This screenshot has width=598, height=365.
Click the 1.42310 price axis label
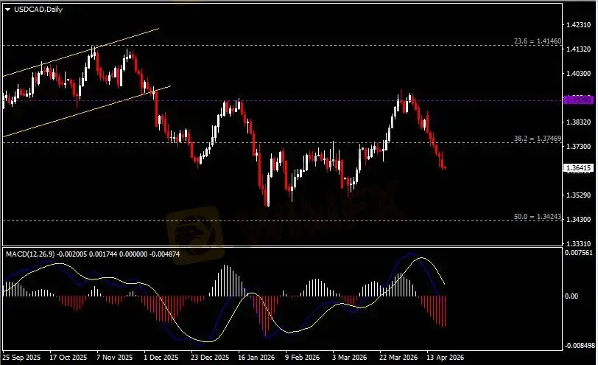click(x=578, y=26)
